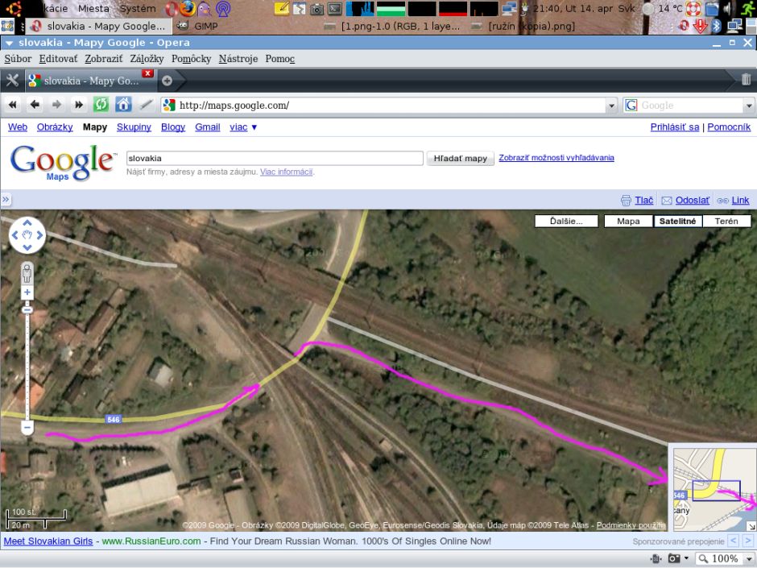
Task: Click the fast forward navigation button
Action: (78, 105)
